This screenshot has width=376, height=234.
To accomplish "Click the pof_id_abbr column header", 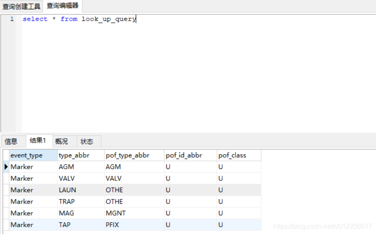I will pyautogui.click(x=191, y=155).
